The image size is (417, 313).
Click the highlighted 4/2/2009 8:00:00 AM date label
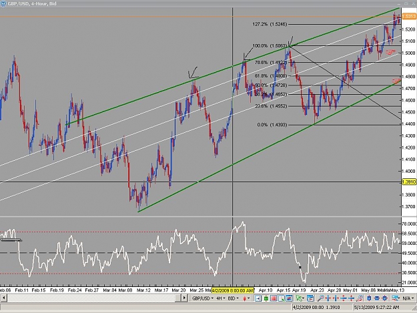(x=232, y=290)
